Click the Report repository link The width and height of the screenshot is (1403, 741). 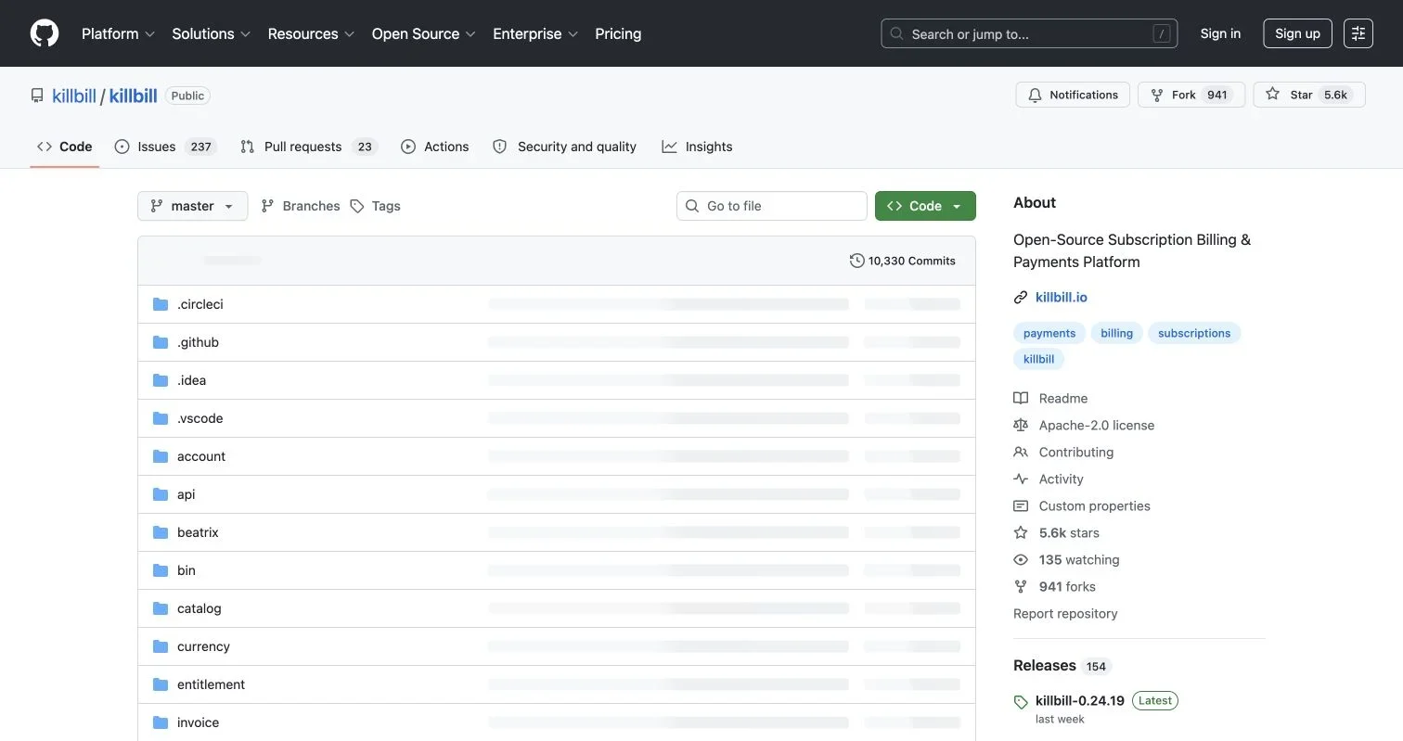pyautogui.click(x=1065, y=613)
